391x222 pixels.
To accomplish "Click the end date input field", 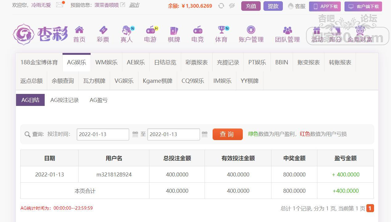I will coord(173,134).
